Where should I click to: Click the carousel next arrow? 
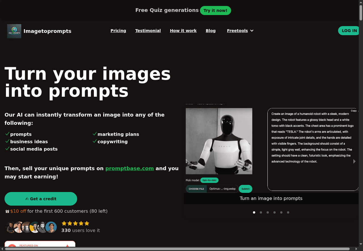pyautogui.click(x=354, y=161)
